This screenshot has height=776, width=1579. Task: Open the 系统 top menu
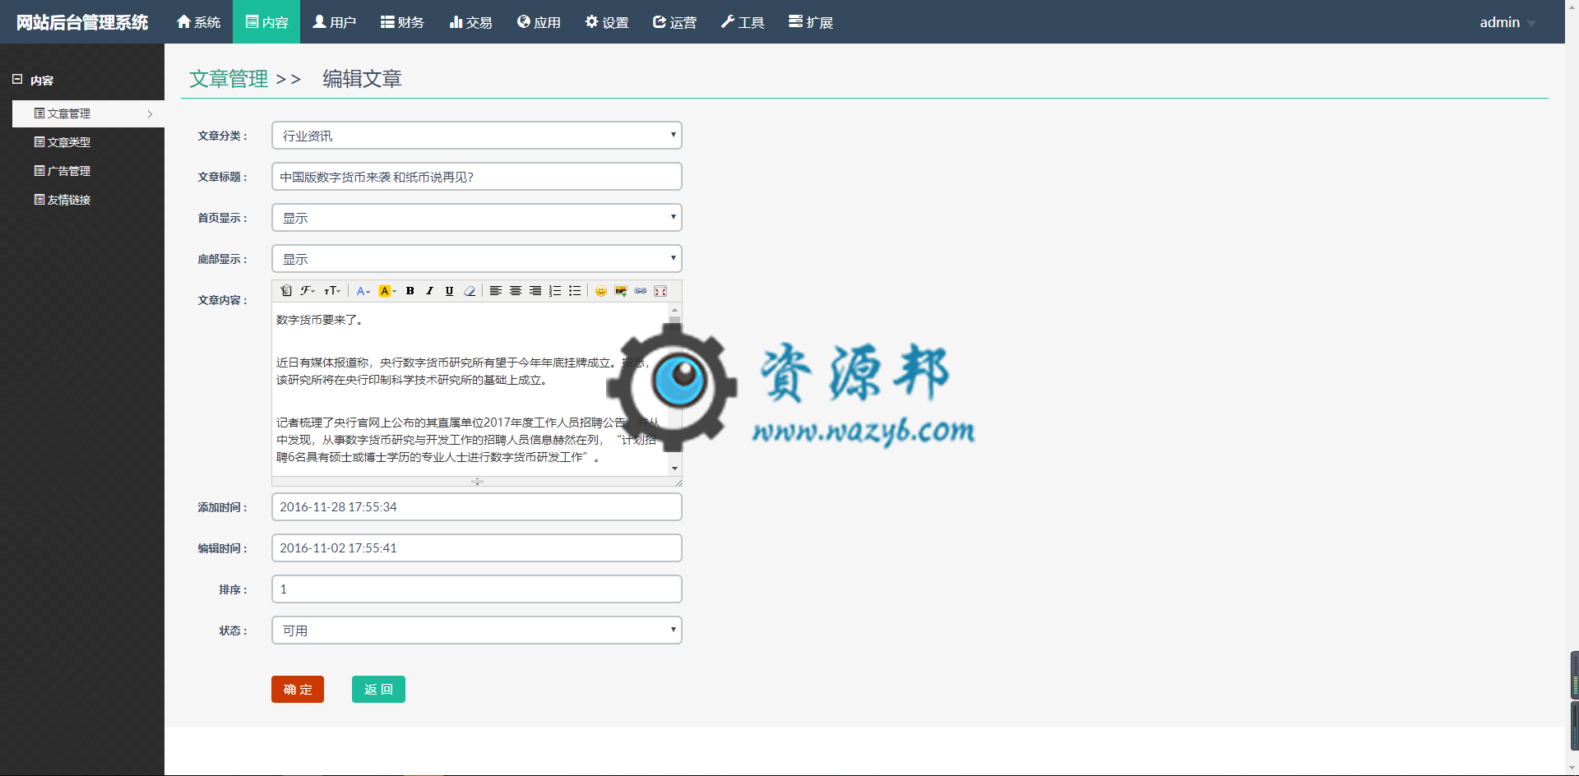[198, 22]
